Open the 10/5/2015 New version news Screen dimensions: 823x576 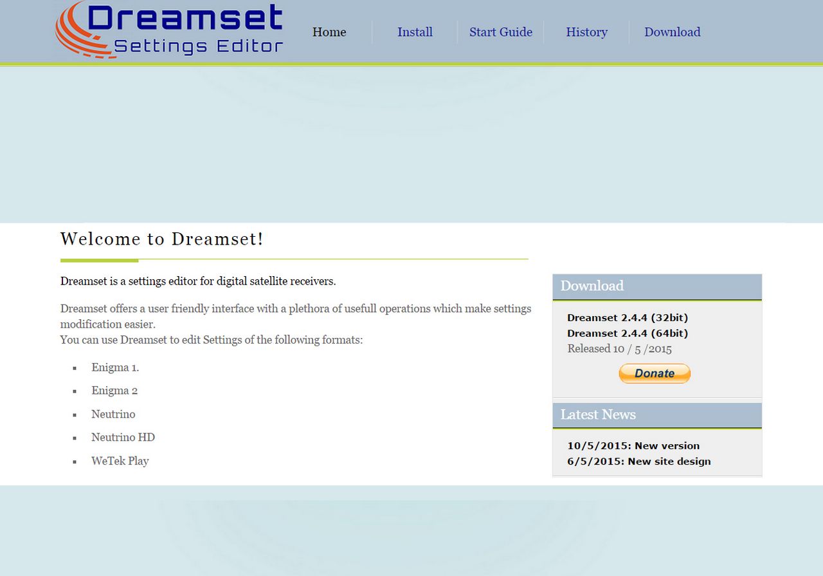[x=633, y=445]
